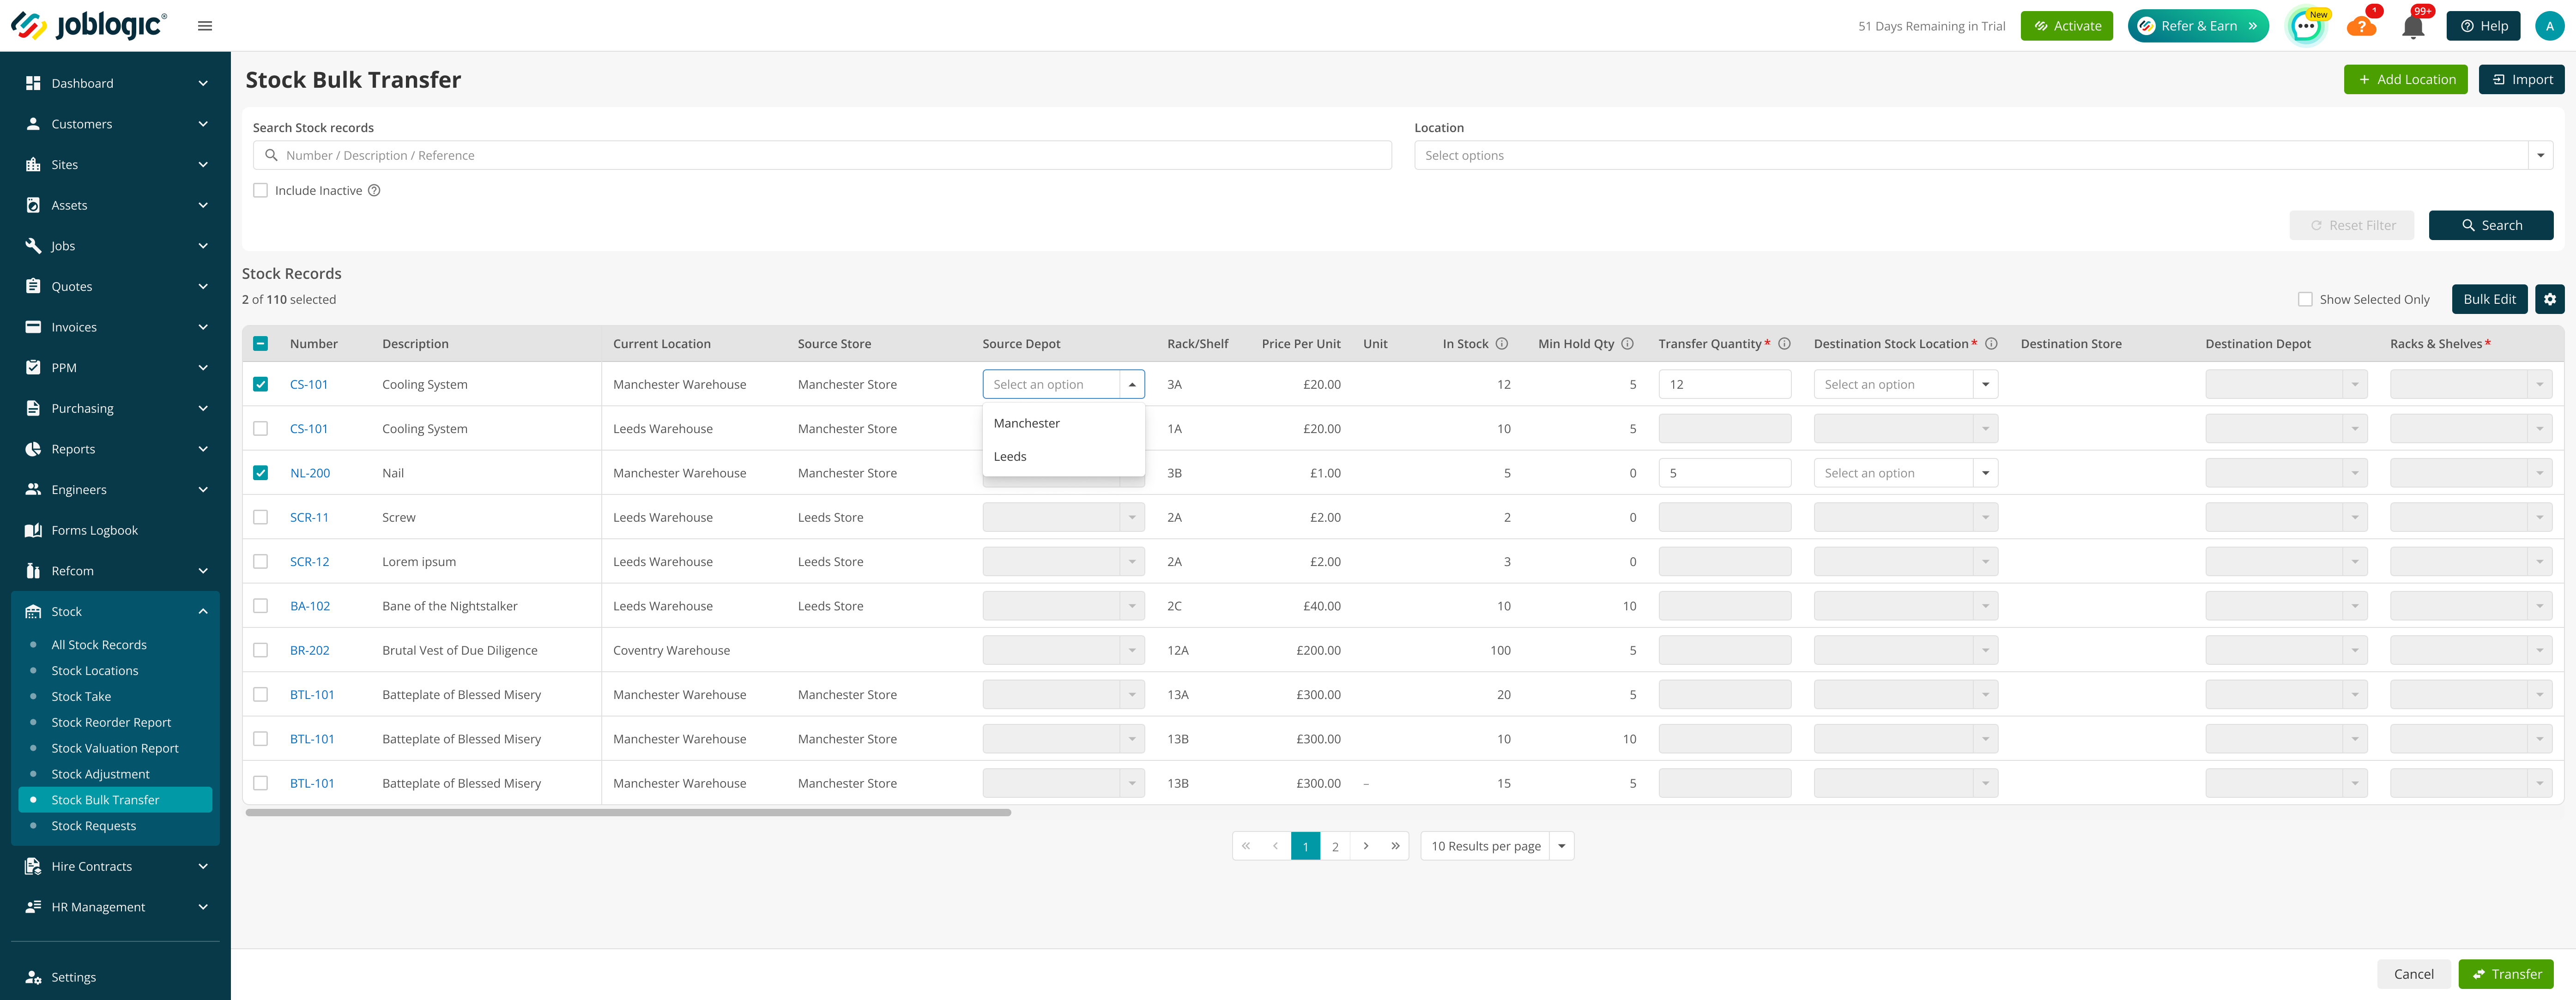Click the Add Location button
Viewport: 2576px width, 1000px height.
click(x=2405, y=79)
